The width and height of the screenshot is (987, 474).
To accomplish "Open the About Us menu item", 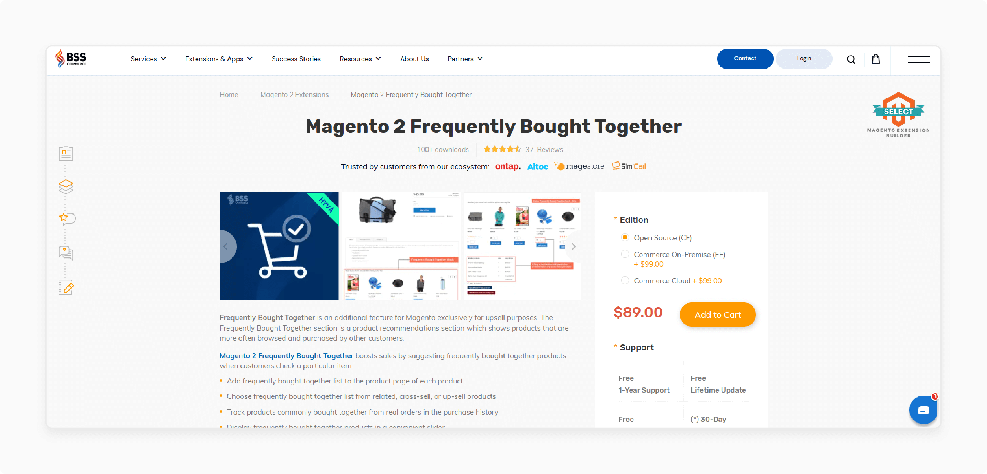I will point(414,59).
